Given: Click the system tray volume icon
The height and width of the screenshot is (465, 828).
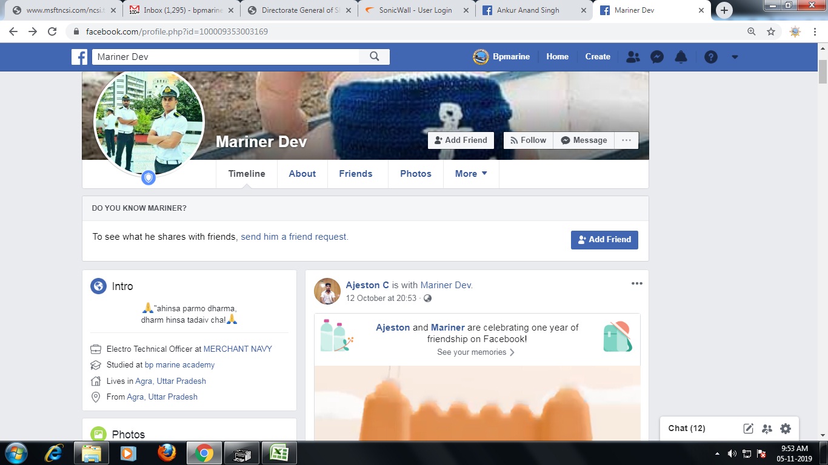Looking at the screenshot, I should [x=732, y=453].
